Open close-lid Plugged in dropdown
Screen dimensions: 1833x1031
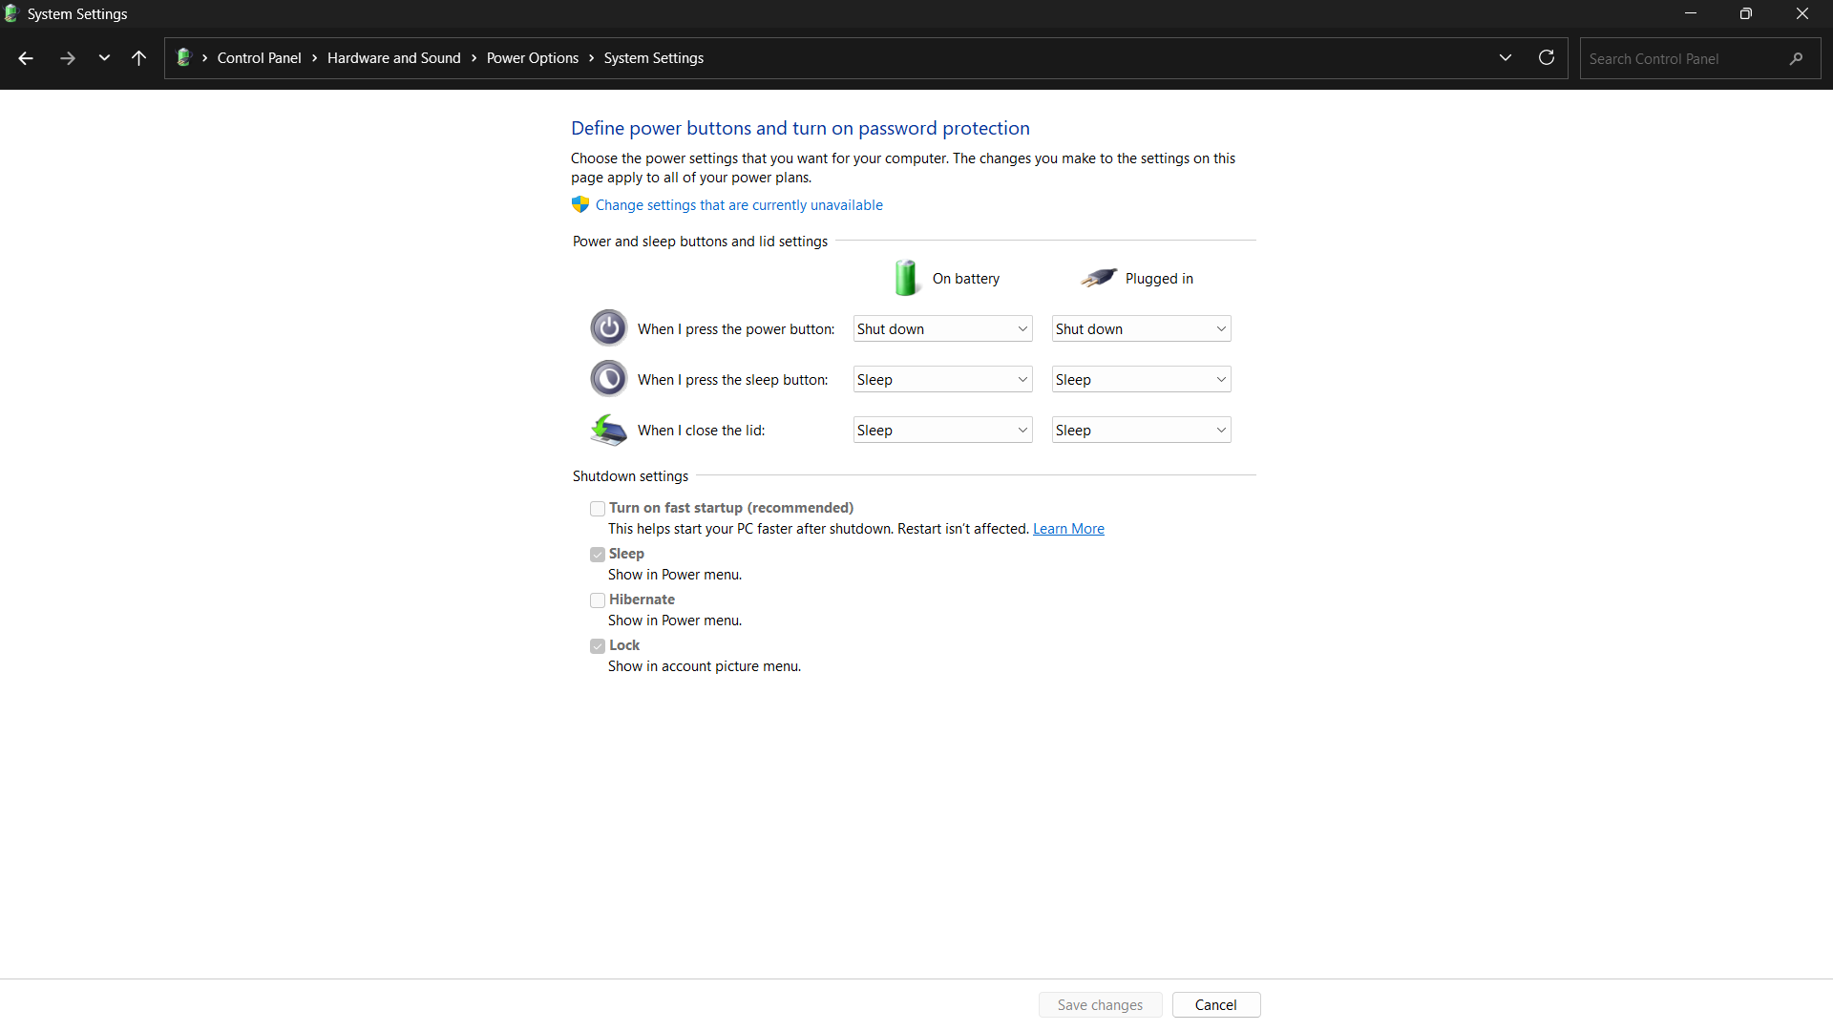point(1141,431)
